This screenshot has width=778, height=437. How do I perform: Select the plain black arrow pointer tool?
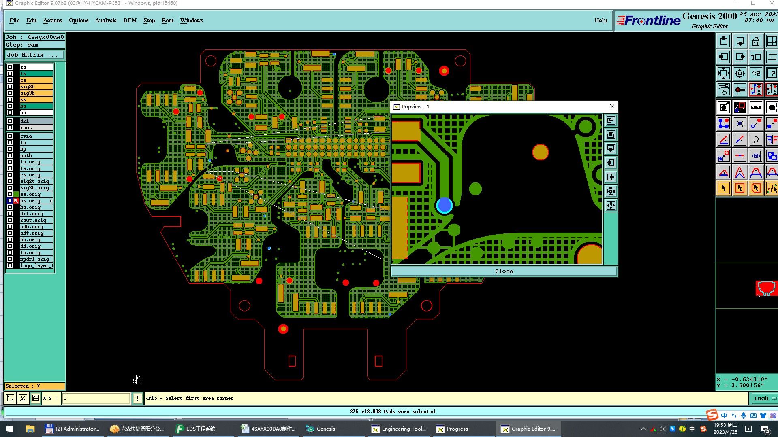tap(724, 188)
